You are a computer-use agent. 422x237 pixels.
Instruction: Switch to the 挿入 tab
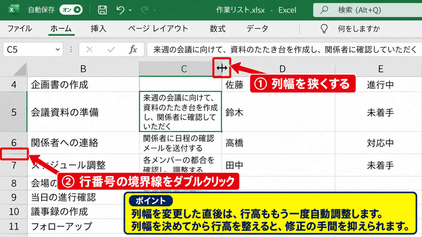[98, 28]
